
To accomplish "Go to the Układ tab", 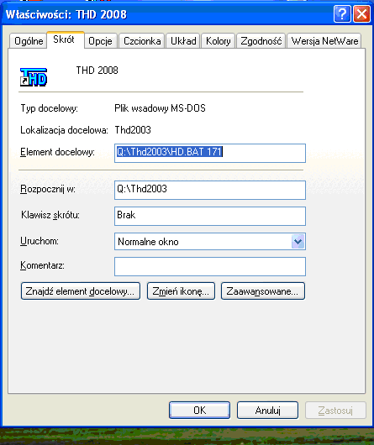I will tap(183, 41).
